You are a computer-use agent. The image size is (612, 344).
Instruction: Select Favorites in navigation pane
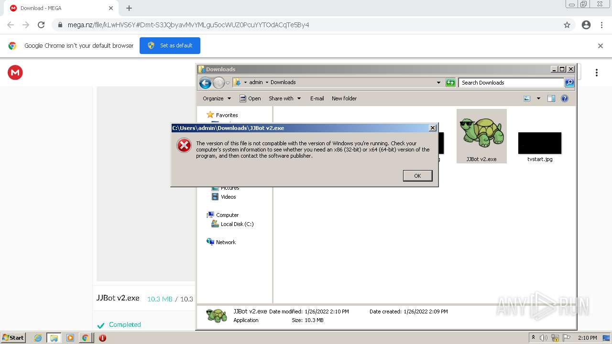227,115
